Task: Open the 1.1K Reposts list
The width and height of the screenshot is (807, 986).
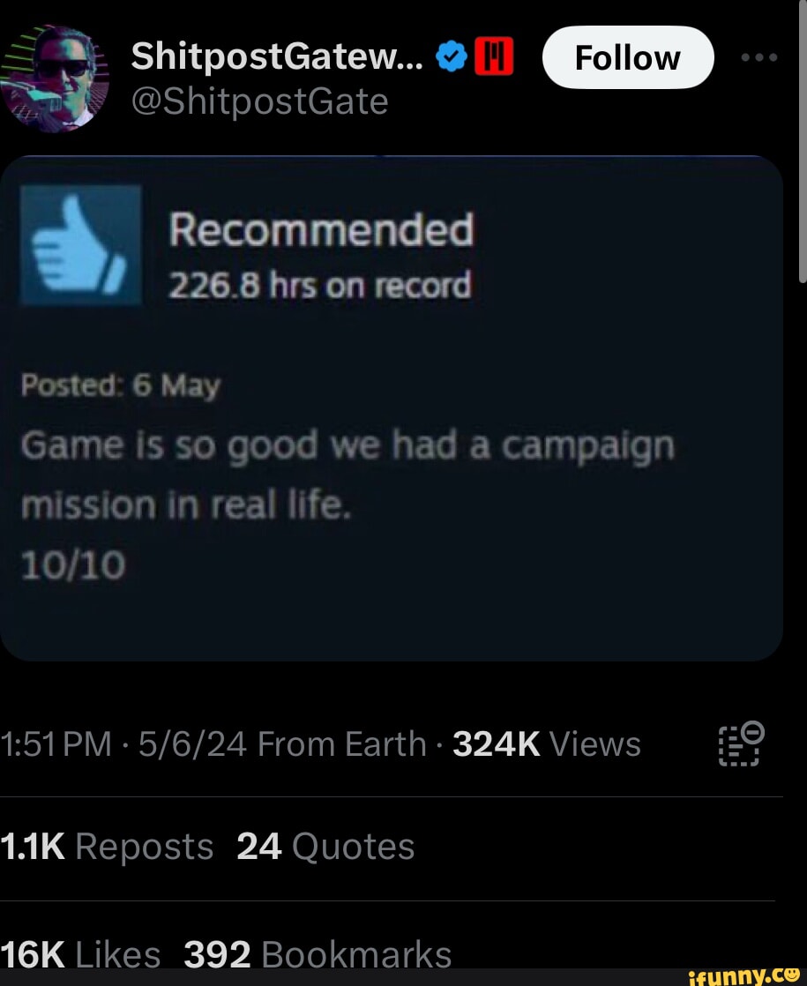Action: (x=108, y=846)
